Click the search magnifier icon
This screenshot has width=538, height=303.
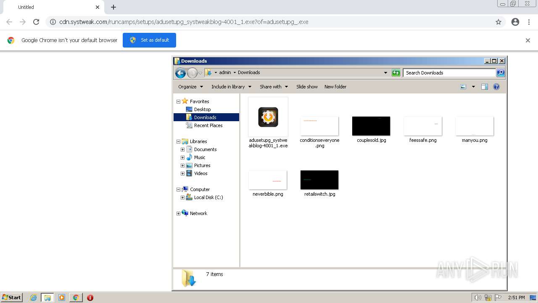(501, 73)
